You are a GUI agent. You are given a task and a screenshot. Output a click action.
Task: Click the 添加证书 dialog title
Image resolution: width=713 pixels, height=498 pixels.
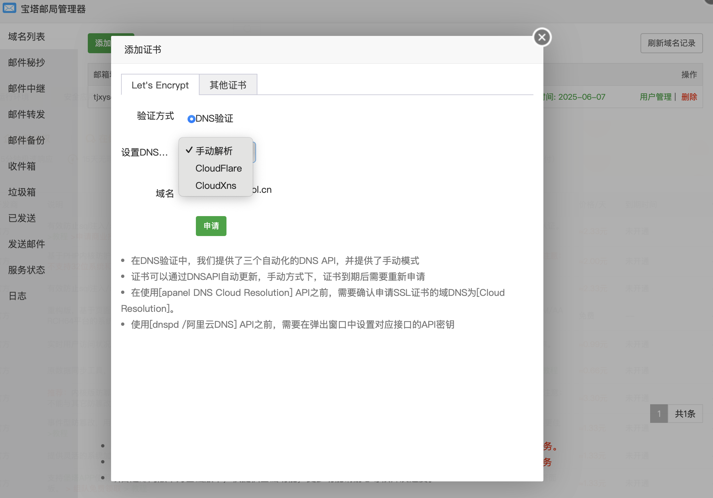[x=143, y=50]
